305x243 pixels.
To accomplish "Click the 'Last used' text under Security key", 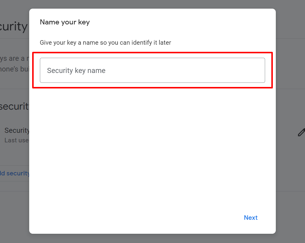I will click(17, 140).
